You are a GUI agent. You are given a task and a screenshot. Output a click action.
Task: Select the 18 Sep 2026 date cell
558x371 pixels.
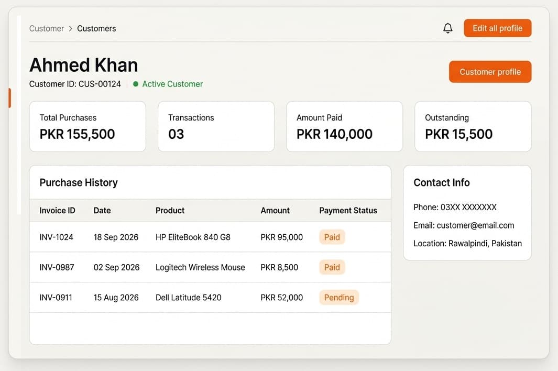pos(116,237)
